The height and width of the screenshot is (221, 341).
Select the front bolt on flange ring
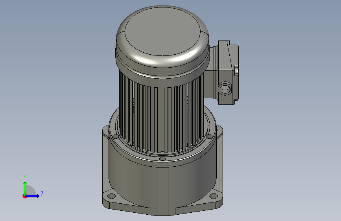[162, 158]
